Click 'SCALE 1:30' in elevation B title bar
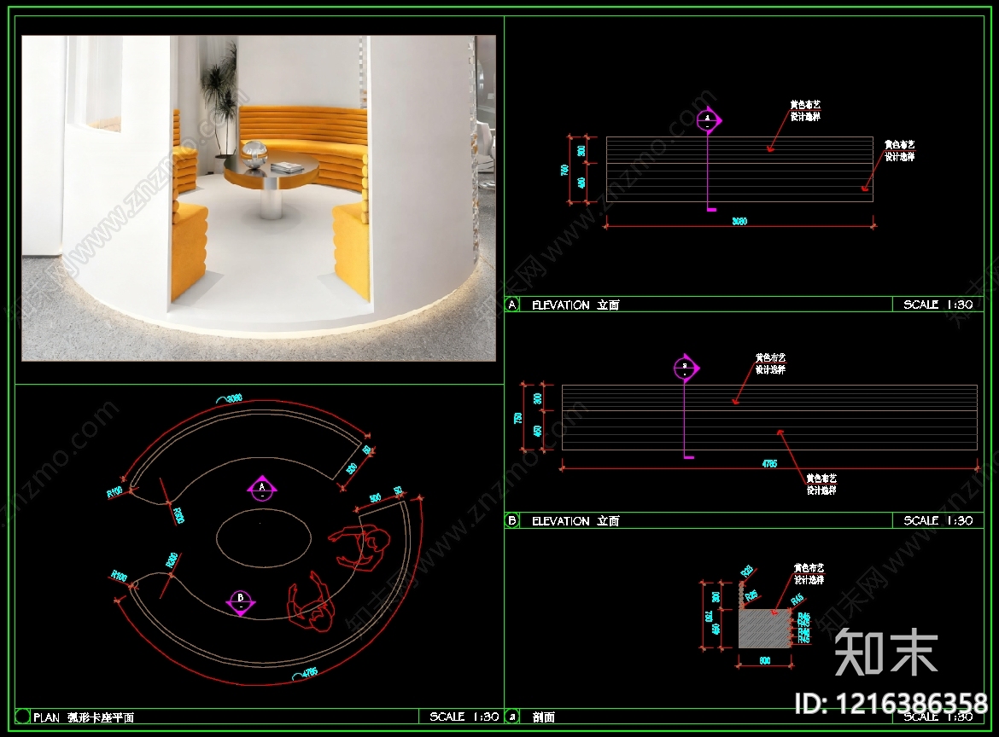 click(938, 521)
